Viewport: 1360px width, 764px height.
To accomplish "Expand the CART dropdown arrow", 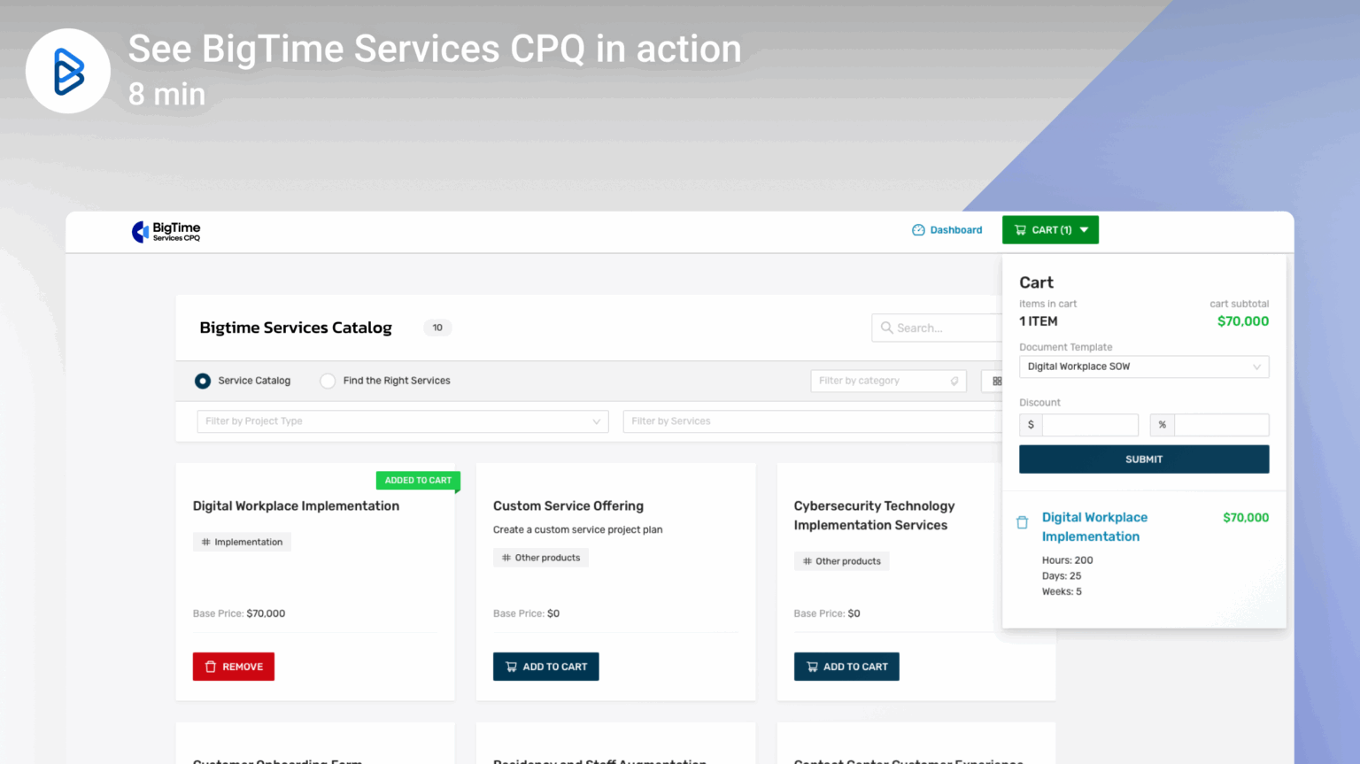I will click(x=1084, y=229).
